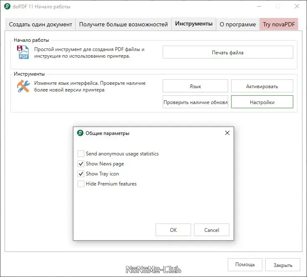Go to О программе tab
The height and width of the screenshot is (277, 307).
pos(238,24)
